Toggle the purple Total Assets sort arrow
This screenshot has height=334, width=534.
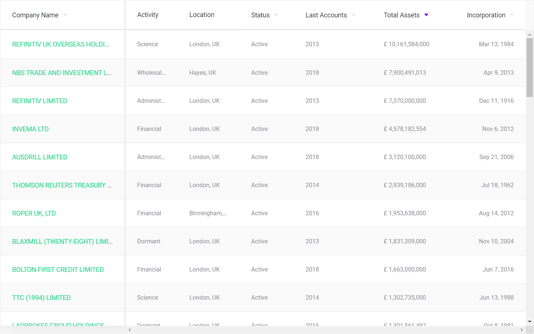[426, 15]
